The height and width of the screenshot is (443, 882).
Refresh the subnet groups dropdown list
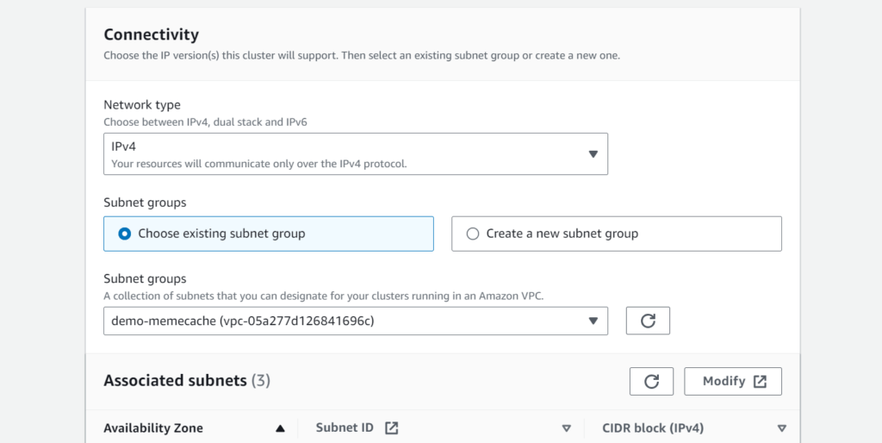tap(648, 321)
